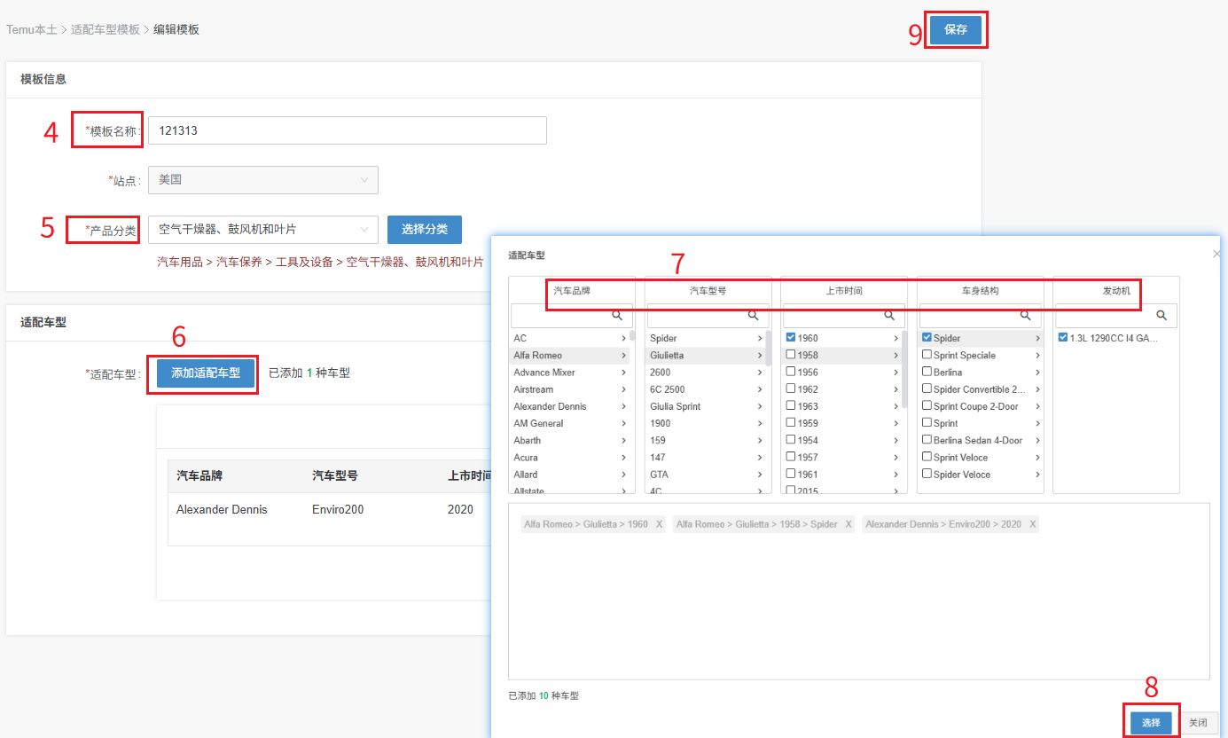Toggle the 1.3L 1290CC I4 engine checkbox
This screenshot has height=738, width=1228.
tap(1063, 338)
